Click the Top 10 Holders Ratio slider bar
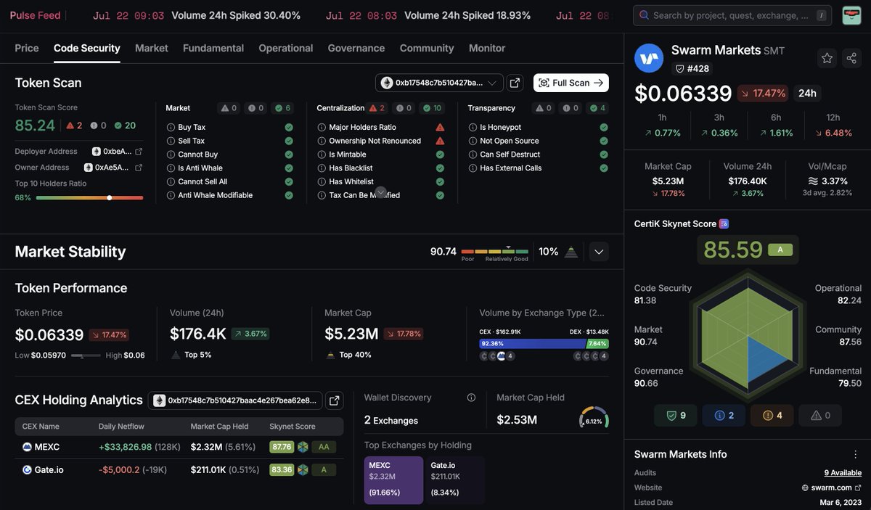Viewport: 871px width, 510px height. (89, 197)
